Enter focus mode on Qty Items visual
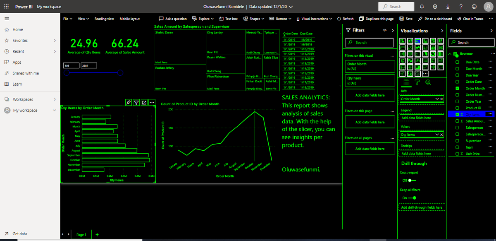This screenshot has width=496, height=241. pos(144,102)
